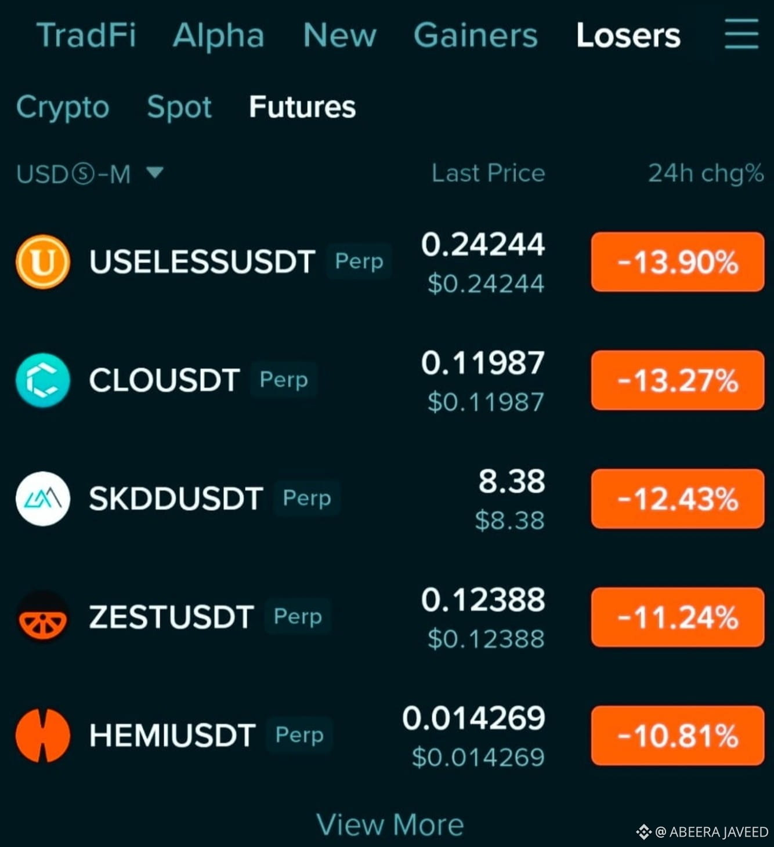
Task: Open the HEMIUSDT Perp row name
Action: 172,735
